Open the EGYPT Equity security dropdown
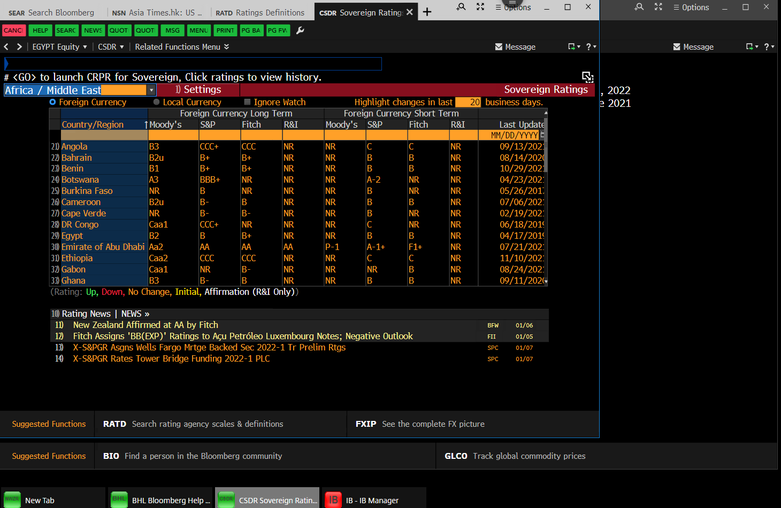Image resolution: width=781 pixels, height=508 pixels. [59, 47]
